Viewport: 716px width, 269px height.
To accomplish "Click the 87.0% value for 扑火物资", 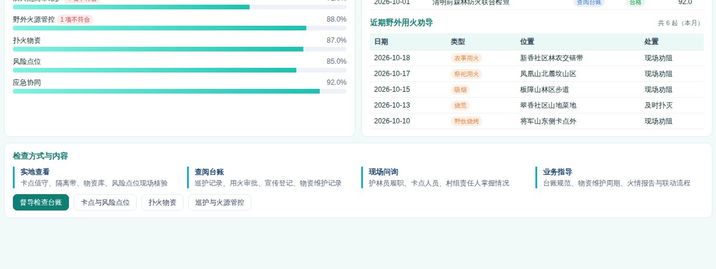I will 337,40.
